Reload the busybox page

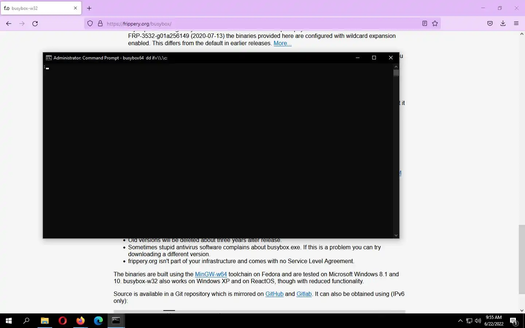(35, 24)
